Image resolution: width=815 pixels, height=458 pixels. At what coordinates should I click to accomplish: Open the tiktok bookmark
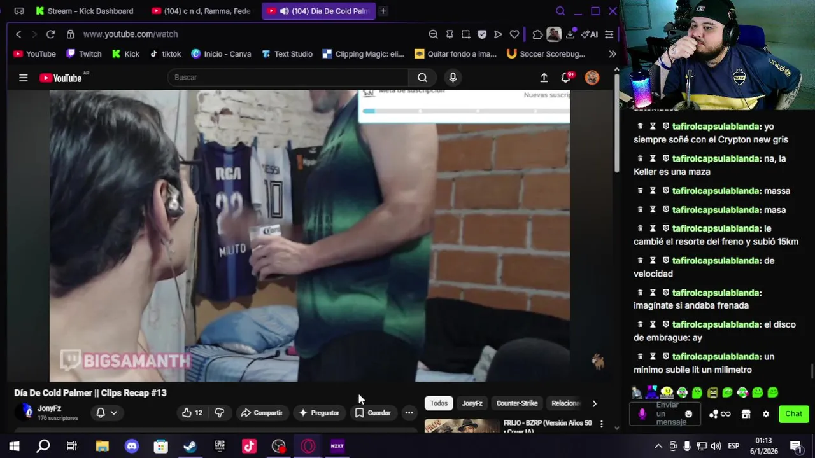coord(166,54)
